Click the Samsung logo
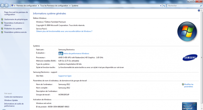This screenshot has height=110, width=203. pos(190,57)
